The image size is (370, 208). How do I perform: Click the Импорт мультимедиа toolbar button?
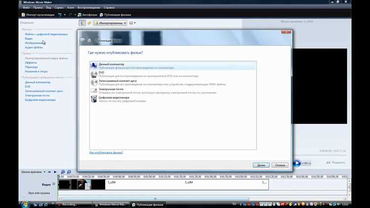(38, 15)
